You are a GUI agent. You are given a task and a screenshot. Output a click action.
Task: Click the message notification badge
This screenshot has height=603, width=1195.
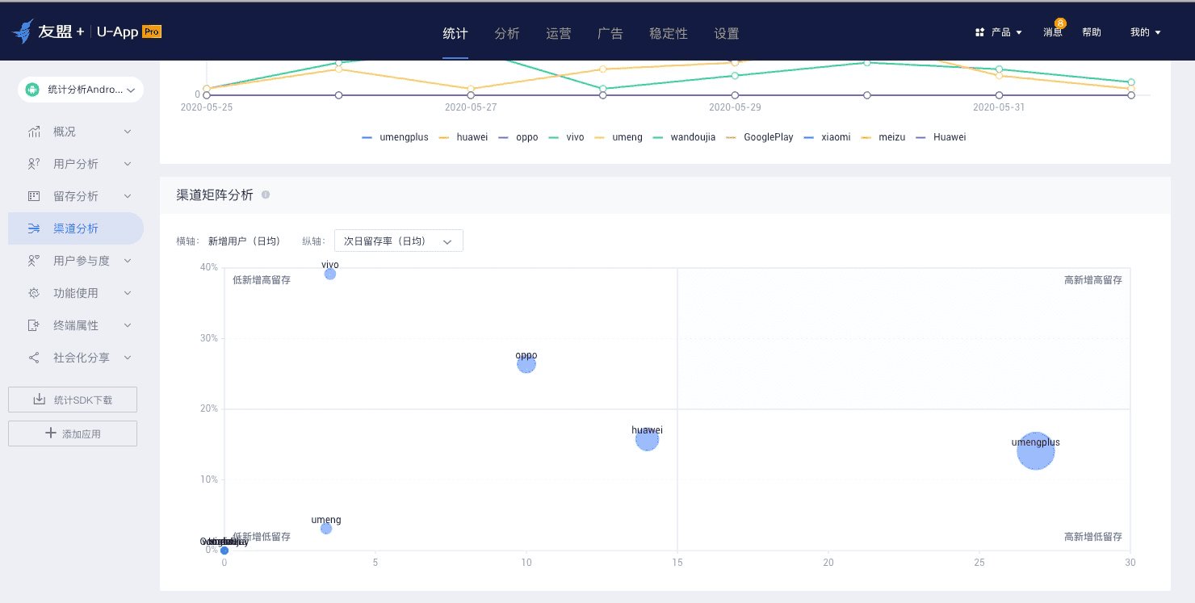(1060, 23)
